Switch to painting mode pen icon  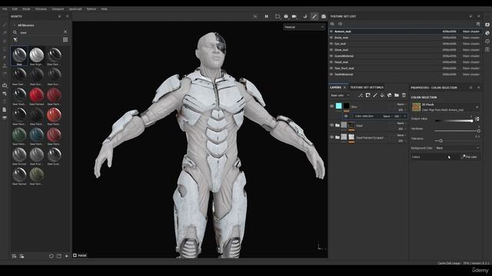point(314,16)
